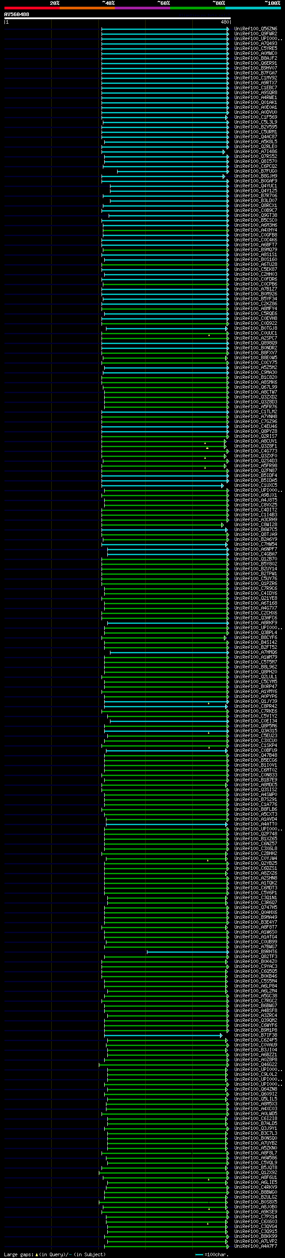This screenshot has width=285, height=1258.
Task: Click hit label UniRef100_A6W586
Action: [255, 1158]
